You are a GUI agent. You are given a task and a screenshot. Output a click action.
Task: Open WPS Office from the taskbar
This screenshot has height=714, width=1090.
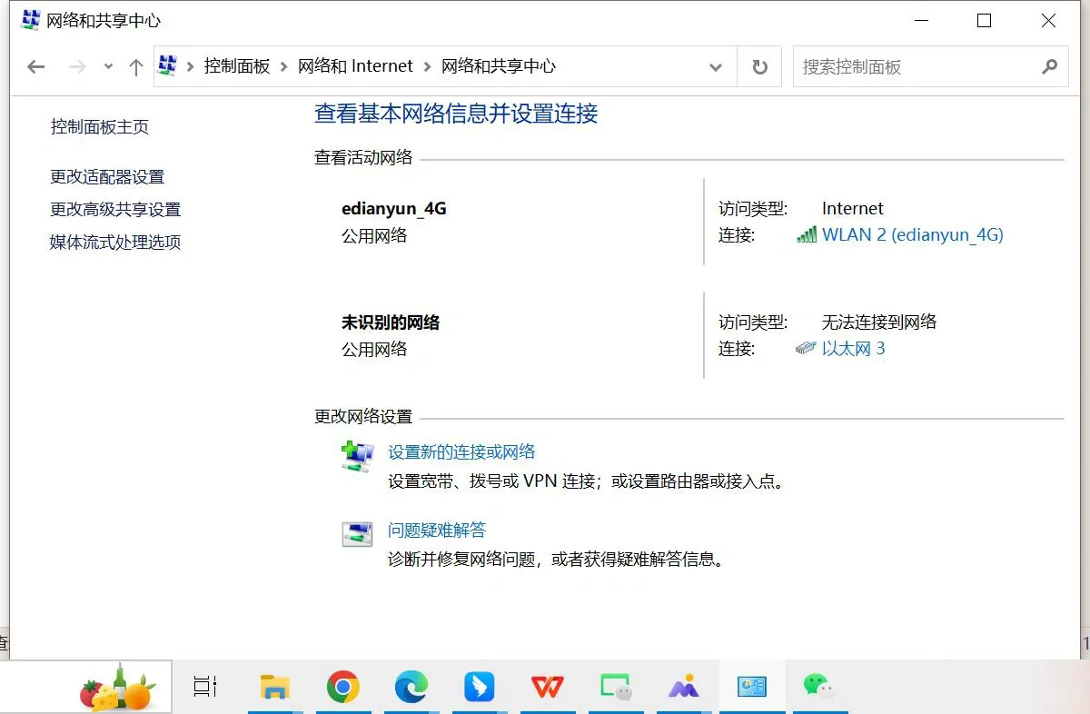547,688
